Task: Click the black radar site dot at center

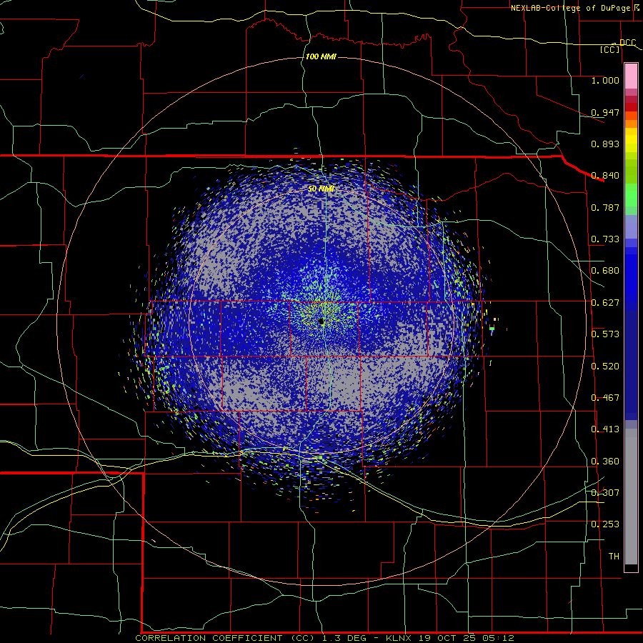Action: [x=321, y=322]
